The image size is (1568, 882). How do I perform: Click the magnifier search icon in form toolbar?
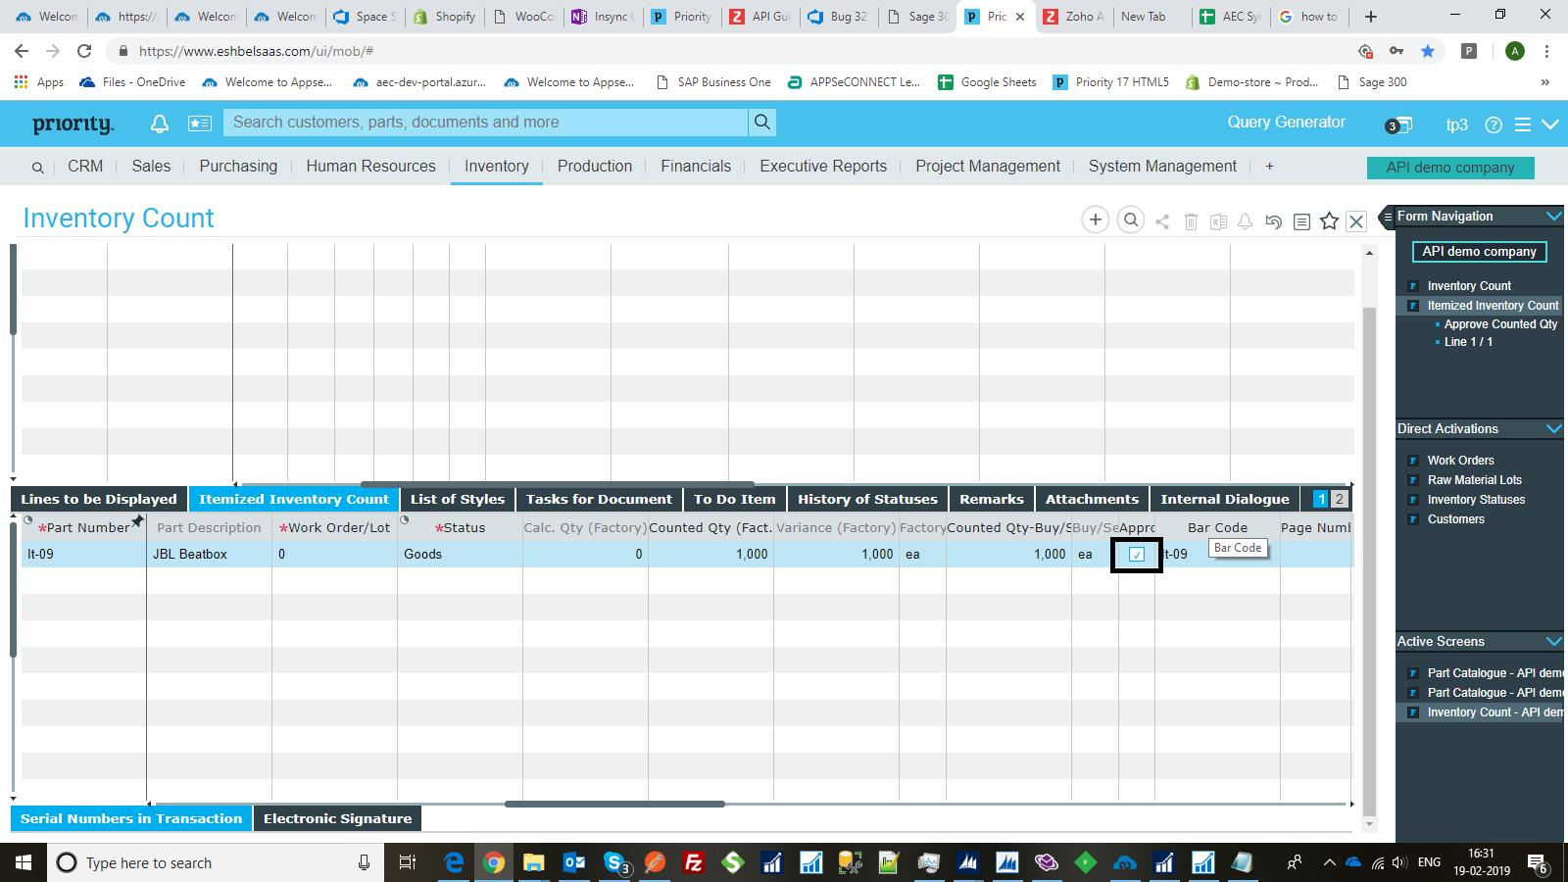point(1131,220)
